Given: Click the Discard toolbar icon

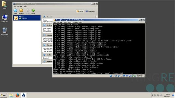Looking at the screenshot, I should (27, 10).
